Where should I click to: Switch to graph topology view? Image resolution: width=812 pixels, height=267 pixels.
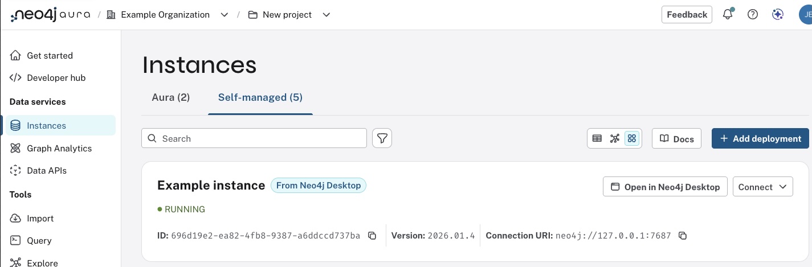614,138
